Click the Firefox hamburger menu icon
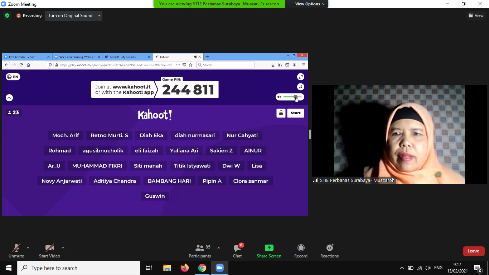 pos(304,65)
